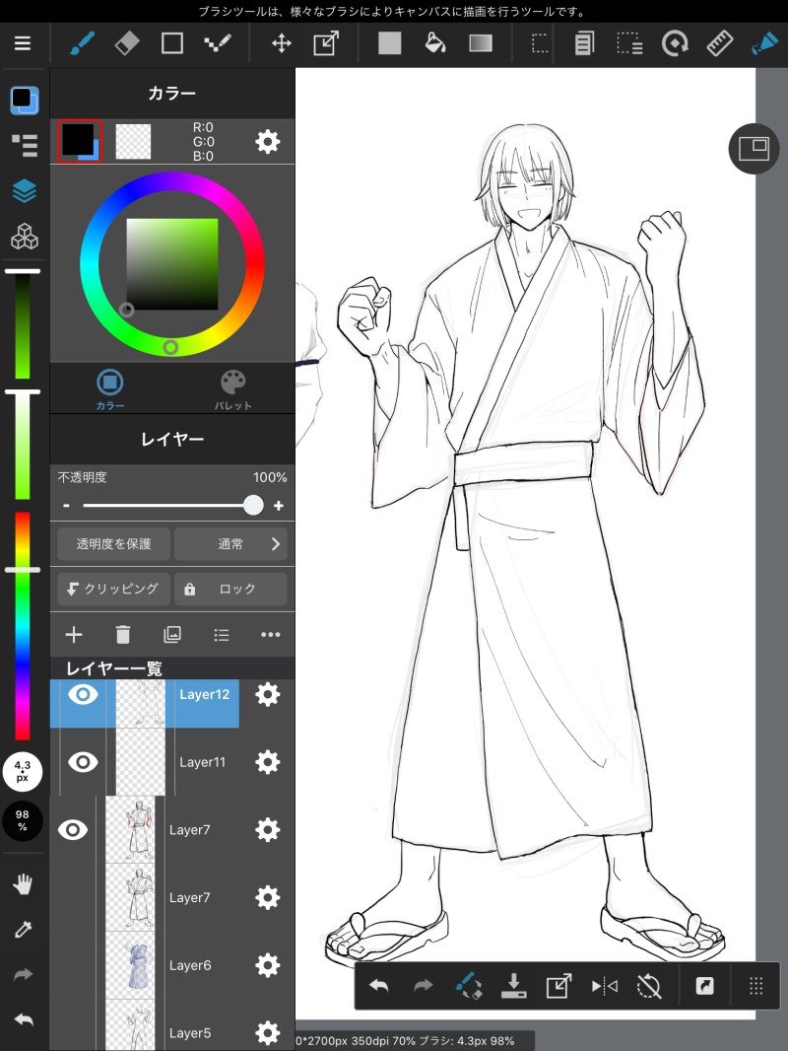Open the layers panel sidebar icon
Image resolution: width=788 pixels, height=1051 pixels.
click(24, 191)
